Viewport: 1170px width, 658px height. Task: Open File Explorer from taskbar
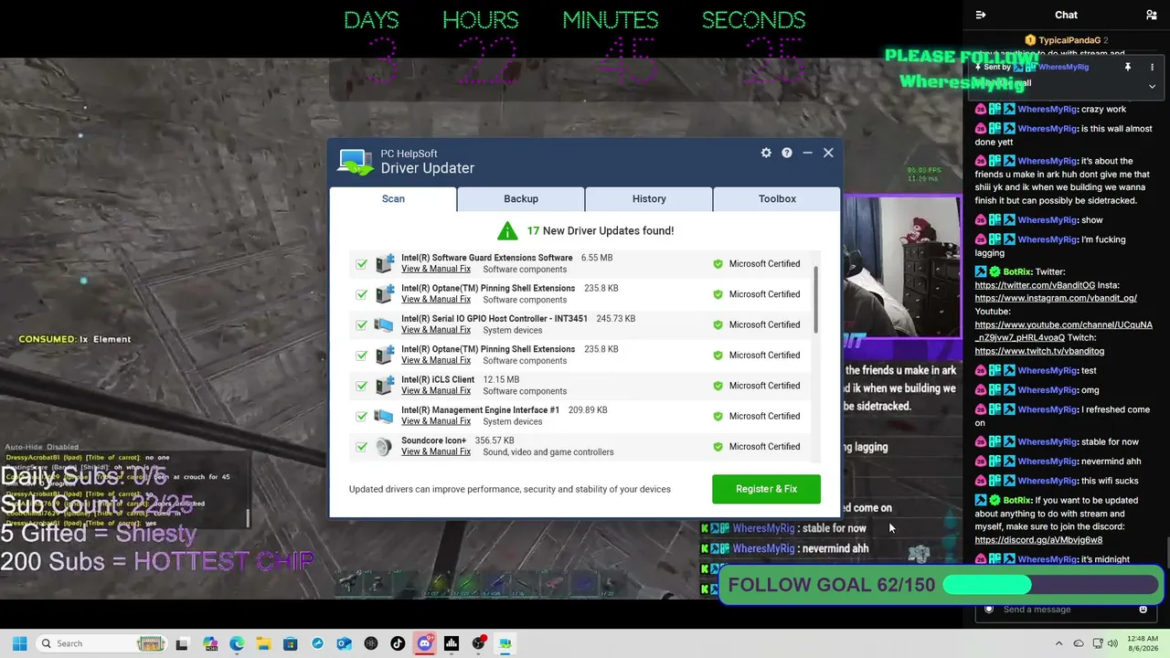[x=263, y=643]
